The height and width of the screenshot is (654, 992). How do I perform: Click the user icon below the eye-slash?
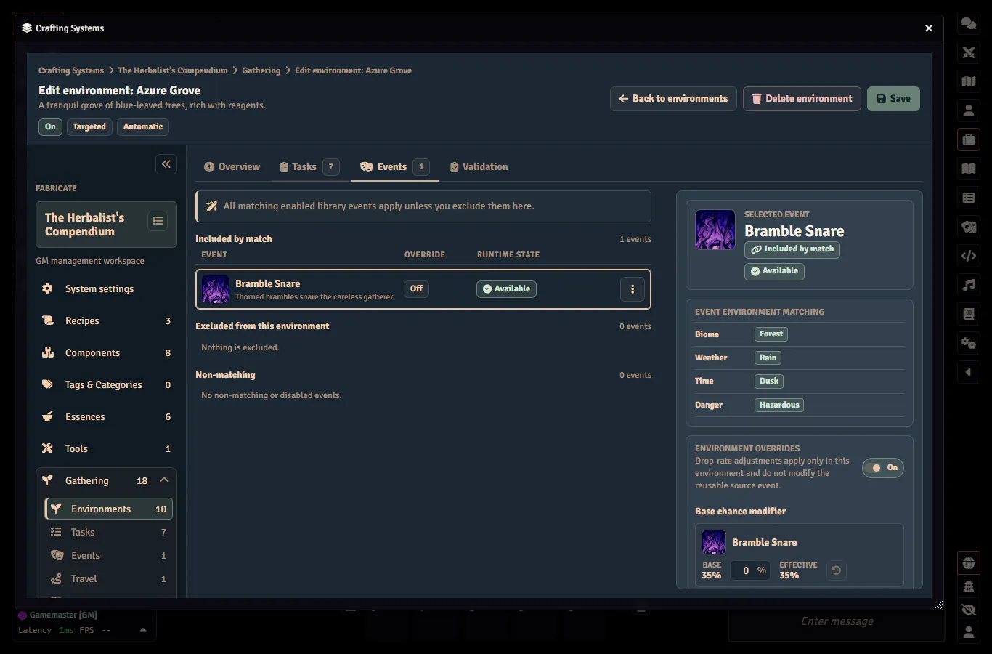pyautogui.click(x=969, y=633)
